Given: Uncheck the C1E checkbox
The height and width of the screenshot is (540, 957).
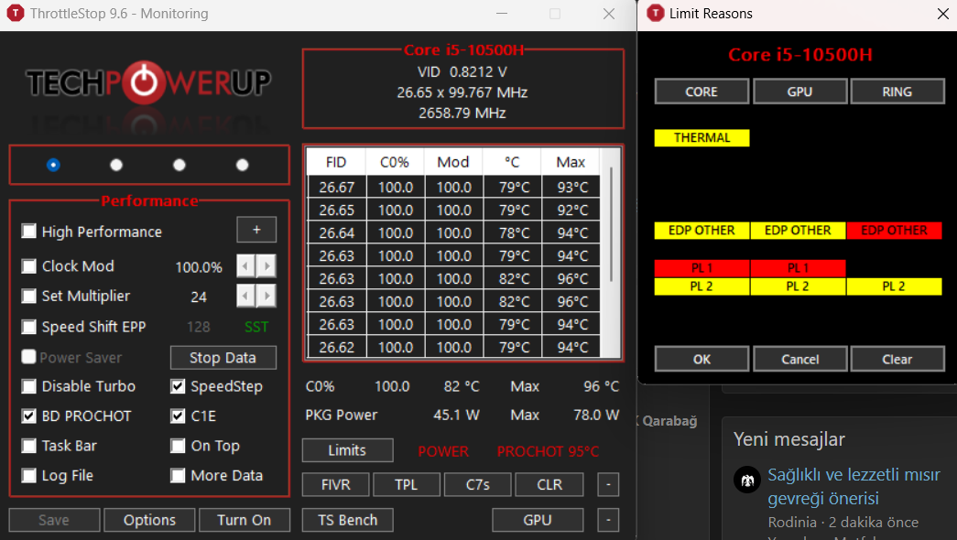Looking at the screenshot, I should [x=178, y=416].
